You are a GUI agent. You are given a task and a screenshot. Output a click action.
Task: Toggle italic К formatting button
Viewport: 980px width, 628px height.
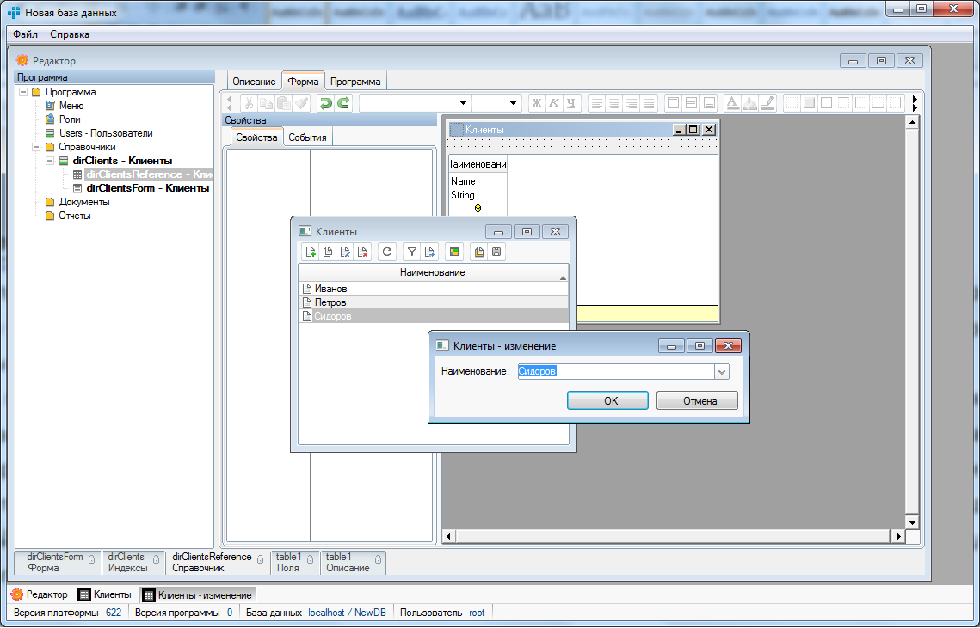click(x=553, y=103)
